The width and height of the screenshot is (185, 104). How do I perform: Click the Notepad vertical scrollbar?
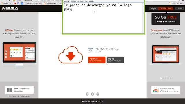tap(143, 18)
